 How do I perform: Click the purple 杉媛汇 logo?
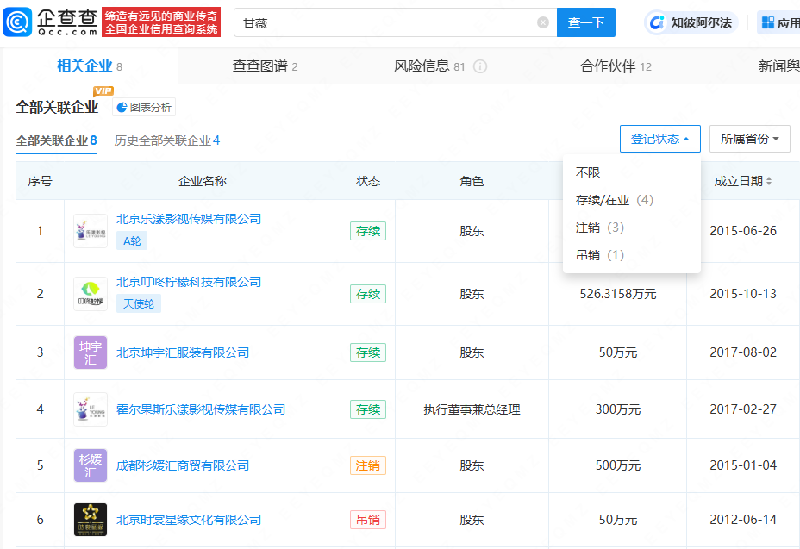point(91,465)
